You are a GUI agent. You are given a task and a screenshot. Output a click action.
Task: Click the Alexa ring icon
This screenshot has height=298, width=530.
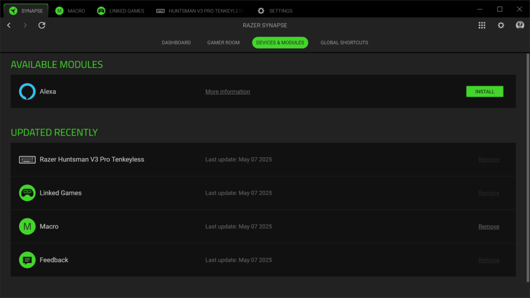coord(27,92)
